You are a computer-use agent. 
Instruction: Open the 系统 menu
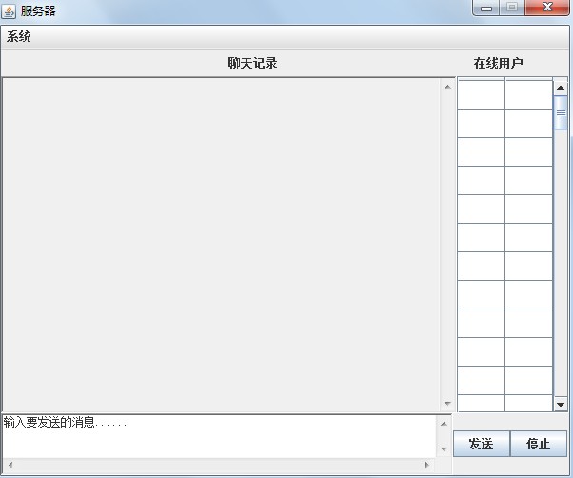[19, 36]
